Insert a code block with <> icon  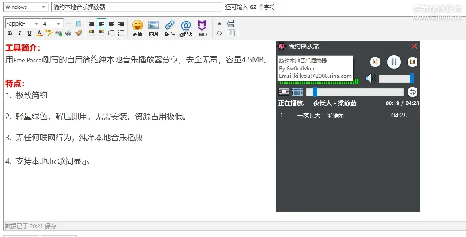click(x=219, y=33)
